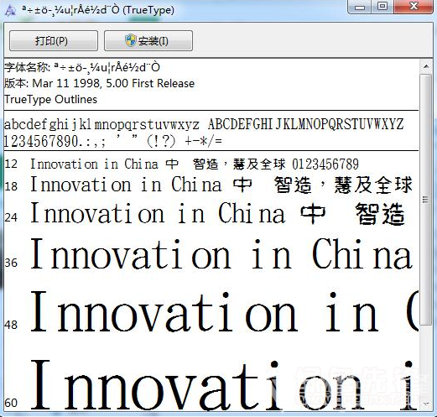The width and height of the screenshot is (437, 417).
Task: Click the scrollbar up arrow
Action: tap(426, 66)
